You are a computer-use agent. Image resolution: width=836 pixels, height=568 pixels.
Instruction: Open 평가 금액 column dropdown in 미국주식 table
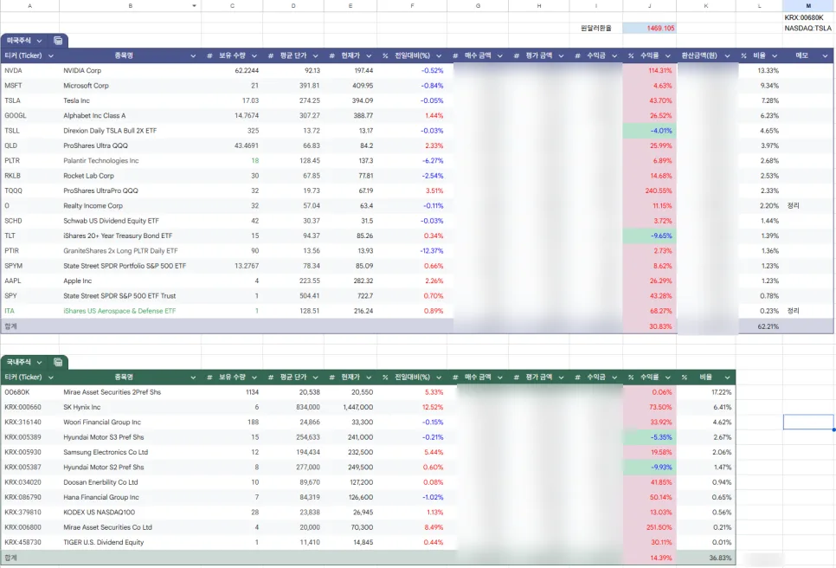(x=562, y=56)
